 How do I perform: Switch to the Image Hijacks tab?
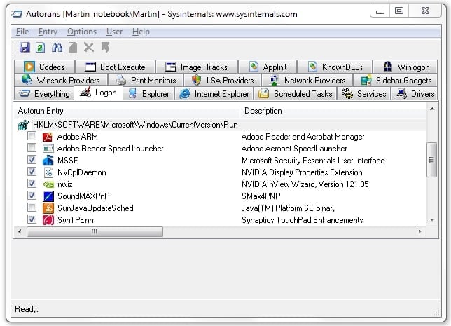197,67
